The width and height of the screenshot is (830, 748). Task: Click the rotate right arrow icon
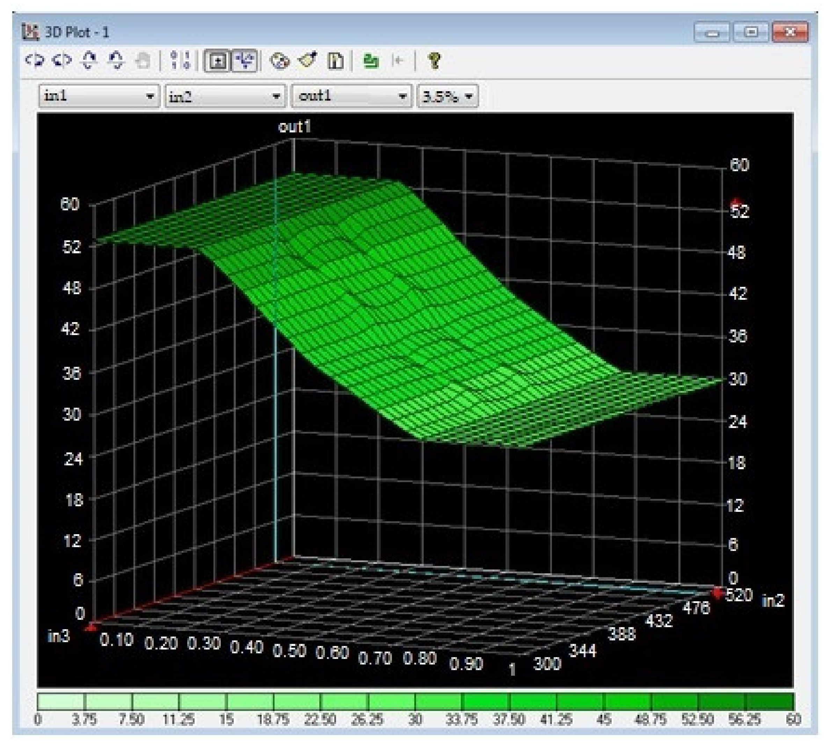[61, 61]
